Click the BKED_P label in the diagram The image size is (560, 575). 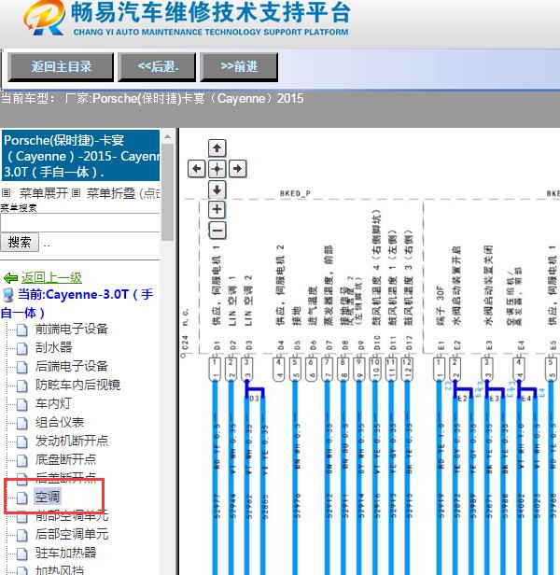295,193
